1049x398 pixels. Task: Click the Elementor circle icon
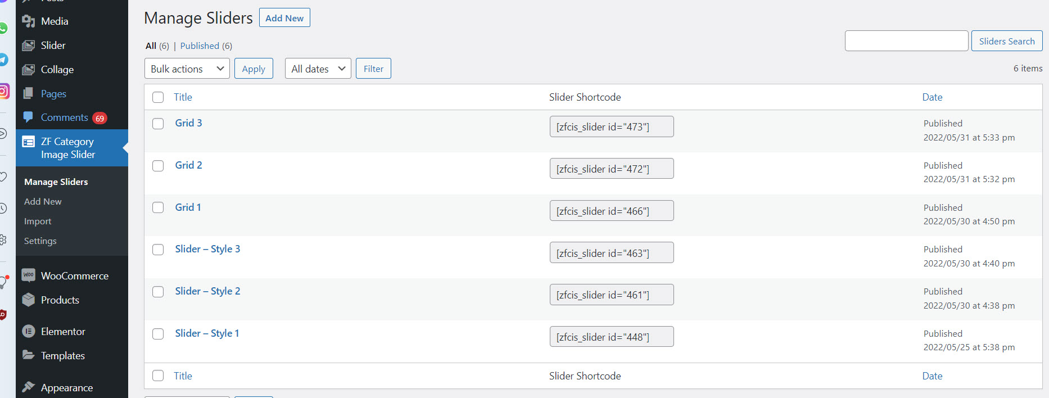(28, 332)
